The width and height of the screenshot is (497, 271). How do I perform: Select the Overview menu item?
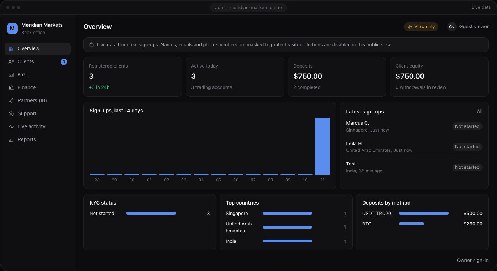point(38,49)
